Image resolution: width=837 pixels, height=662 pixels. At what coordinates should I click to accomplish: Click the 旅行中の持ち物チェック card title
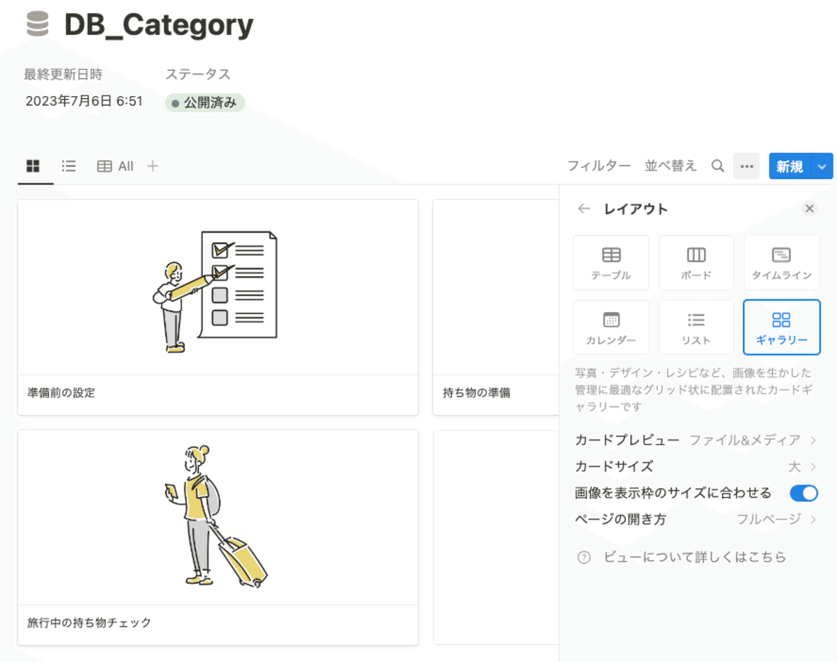[x=89, y=622]
